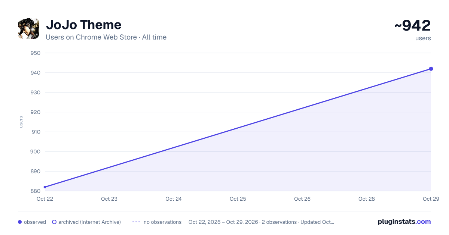Click the Oct 23 x-axis label
Image resolution: width=449 pixels, height=235 pixels.
[x=109, y=199]
